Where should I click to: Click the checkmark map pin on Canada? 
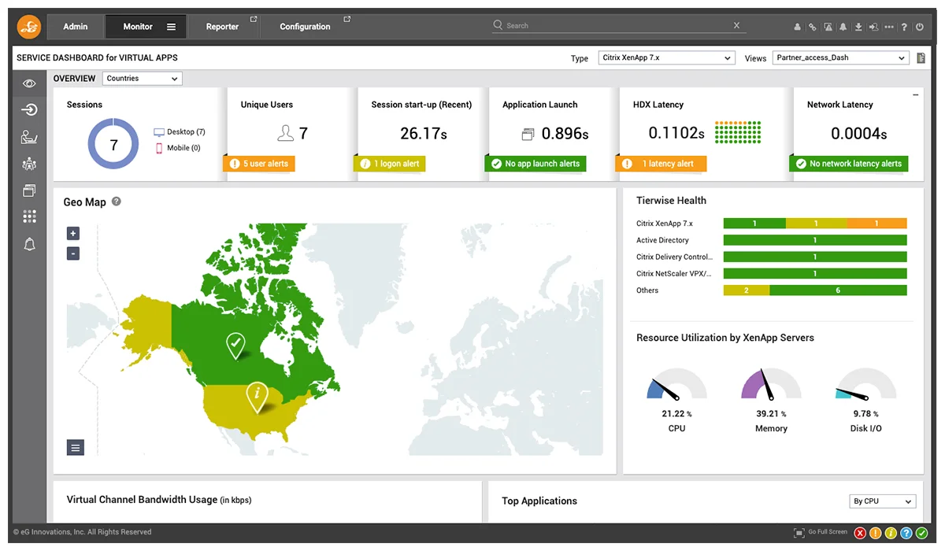[235, 346]
